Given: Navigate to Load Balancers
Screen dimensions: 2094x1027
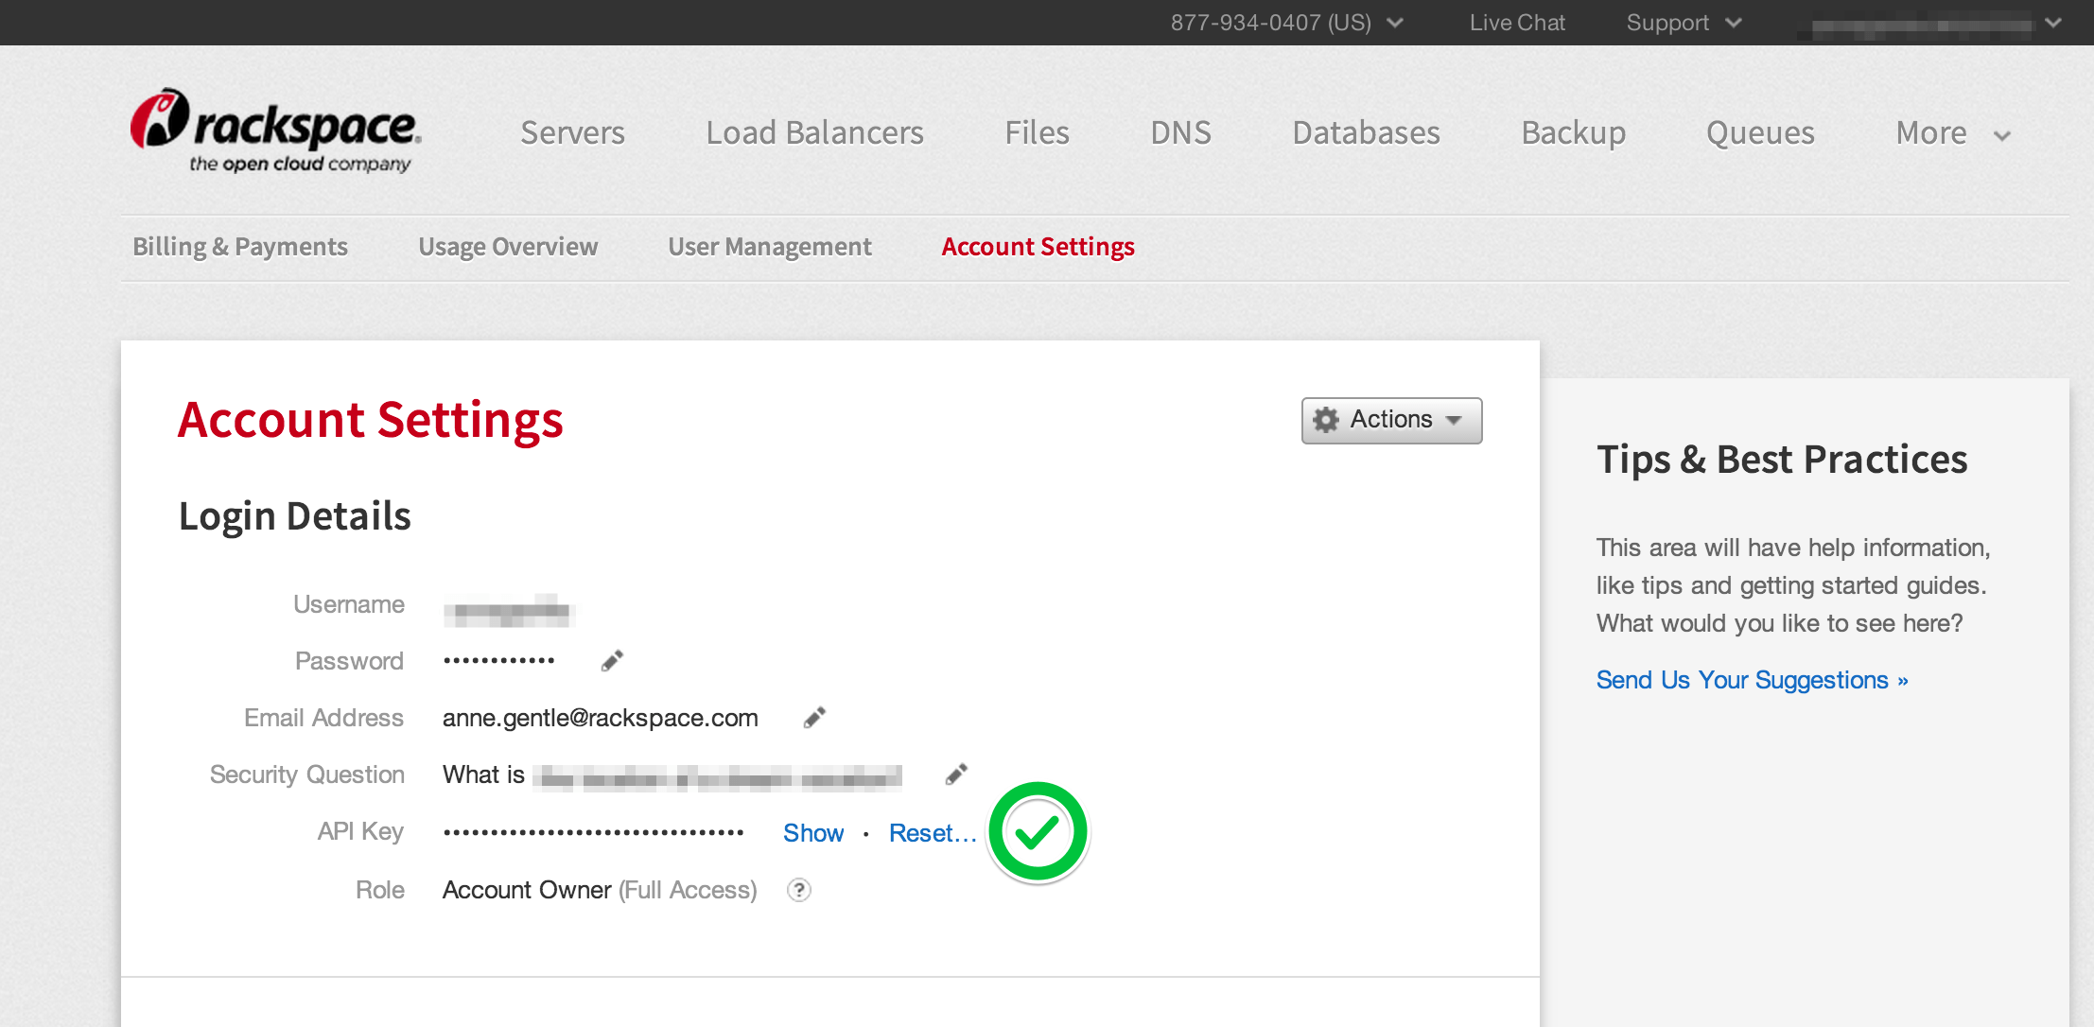Looking at the screenshot, I should click(x=813, y=133).
